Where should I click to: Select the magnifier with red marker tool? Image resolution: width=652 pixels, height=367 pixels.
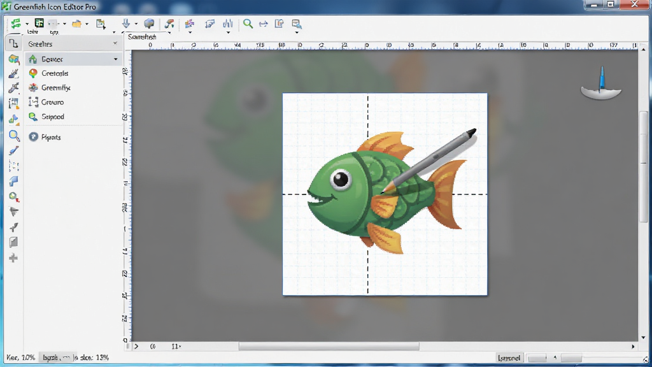14,196
